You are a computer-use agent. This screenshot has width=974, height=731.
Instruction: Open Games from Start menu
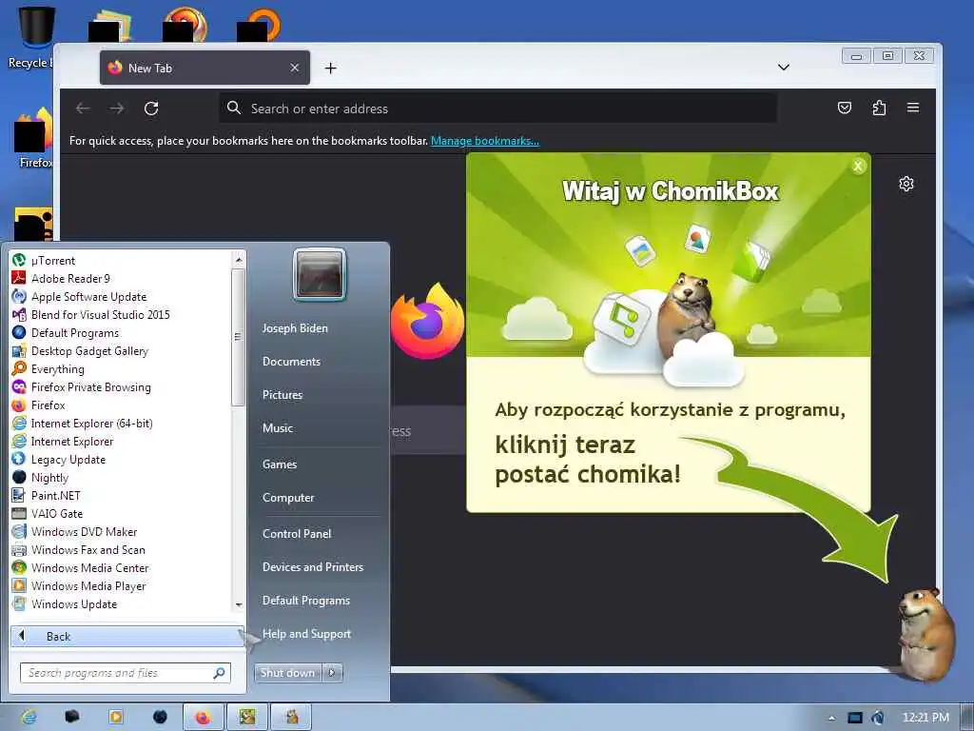coord(280,464)
